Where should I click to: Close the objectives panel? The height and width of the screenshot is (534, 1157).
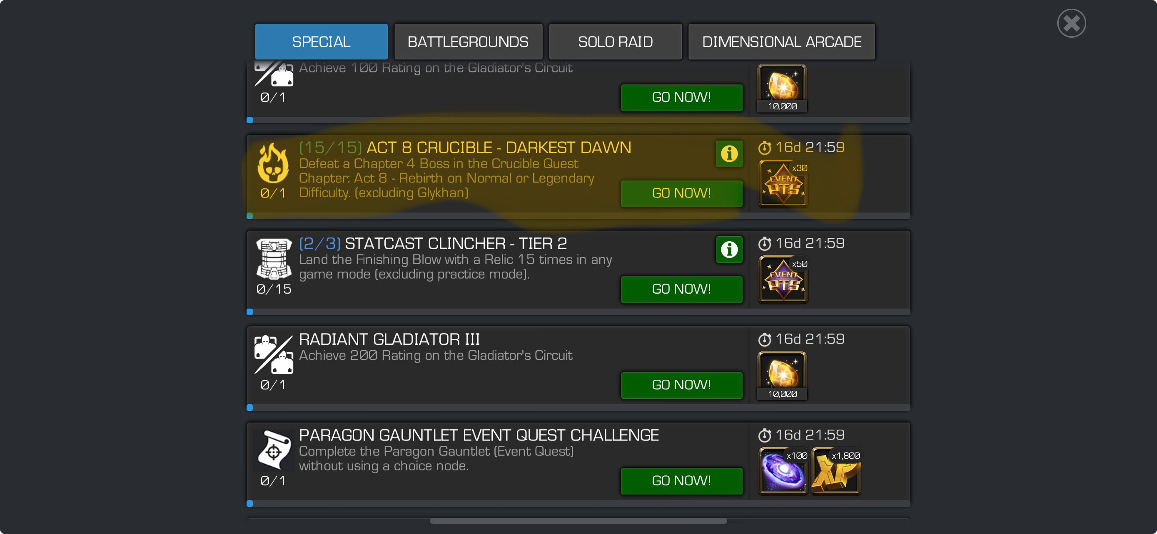[1071, 23]
